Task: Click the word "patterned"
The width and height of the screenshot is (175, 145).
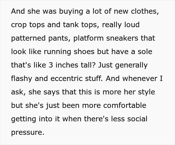Action: (x=28, y=39)
